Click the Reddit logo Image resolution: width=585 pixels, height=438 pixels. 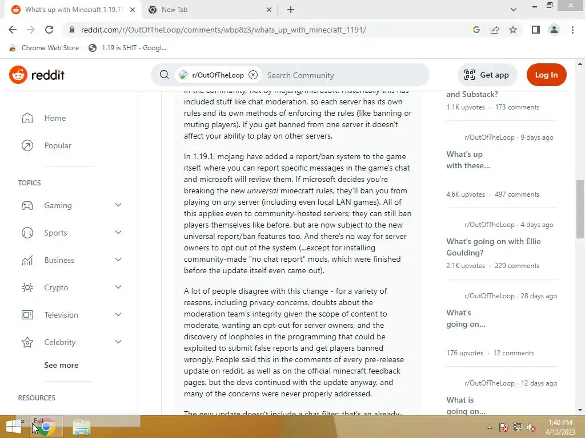37,75
